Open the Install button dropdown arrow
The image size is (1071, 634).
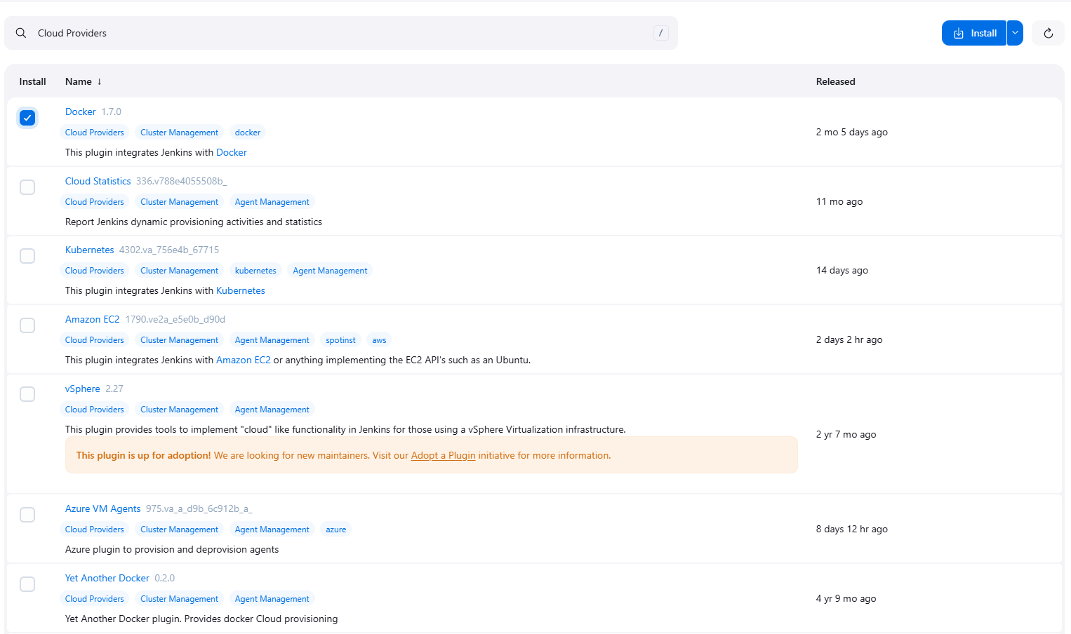[x=1015, y=33]
